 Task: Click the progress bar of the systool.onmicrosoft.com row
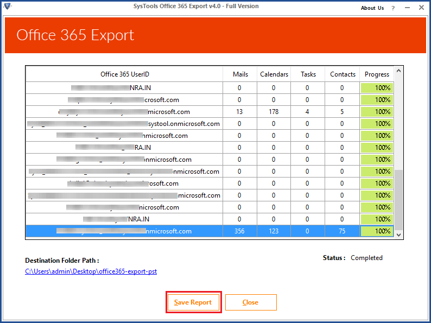pyautogui.click(x=377, y=124)
